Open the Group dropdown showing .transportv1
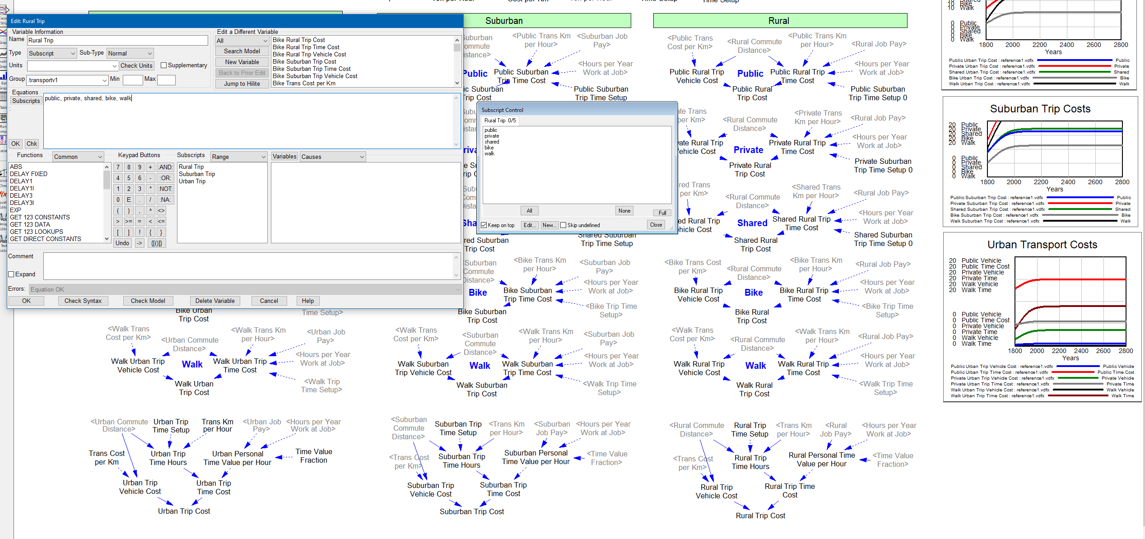1145x539 pixels. (68, 80)
